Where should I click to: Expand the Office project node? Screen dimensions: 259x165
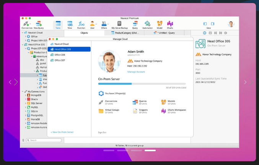point(25,36)
